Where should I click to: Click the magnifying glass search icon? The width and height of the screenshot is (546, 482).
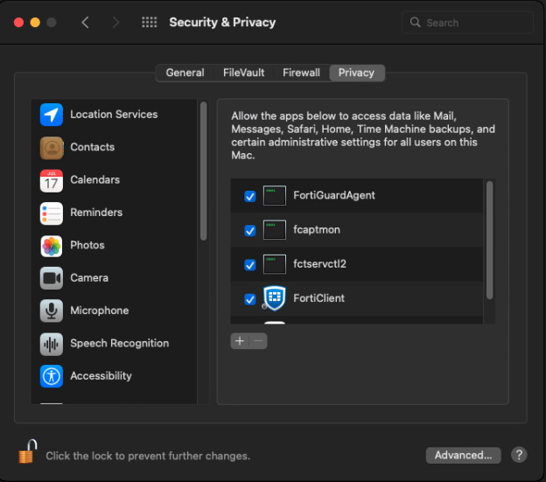[415, 22]
